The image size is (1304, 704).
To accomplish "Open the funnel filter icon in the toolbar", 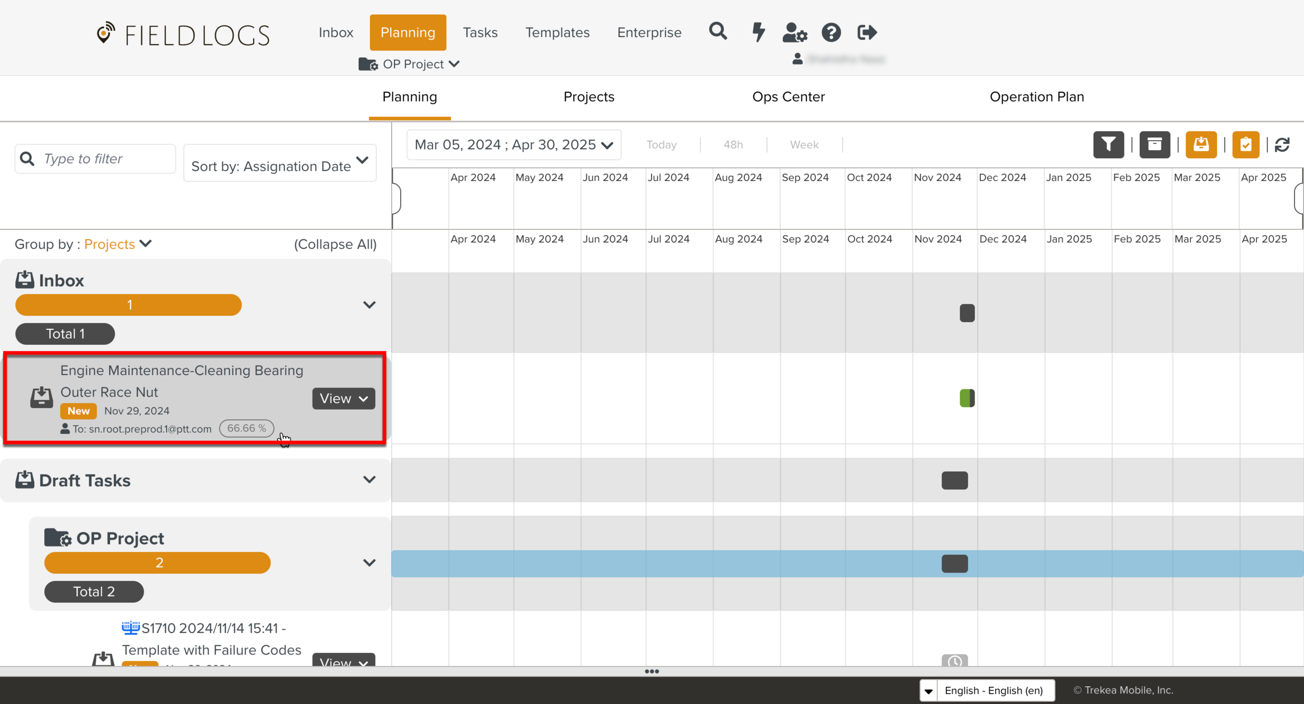I will pyautogui.click(x=1108, y=144).
